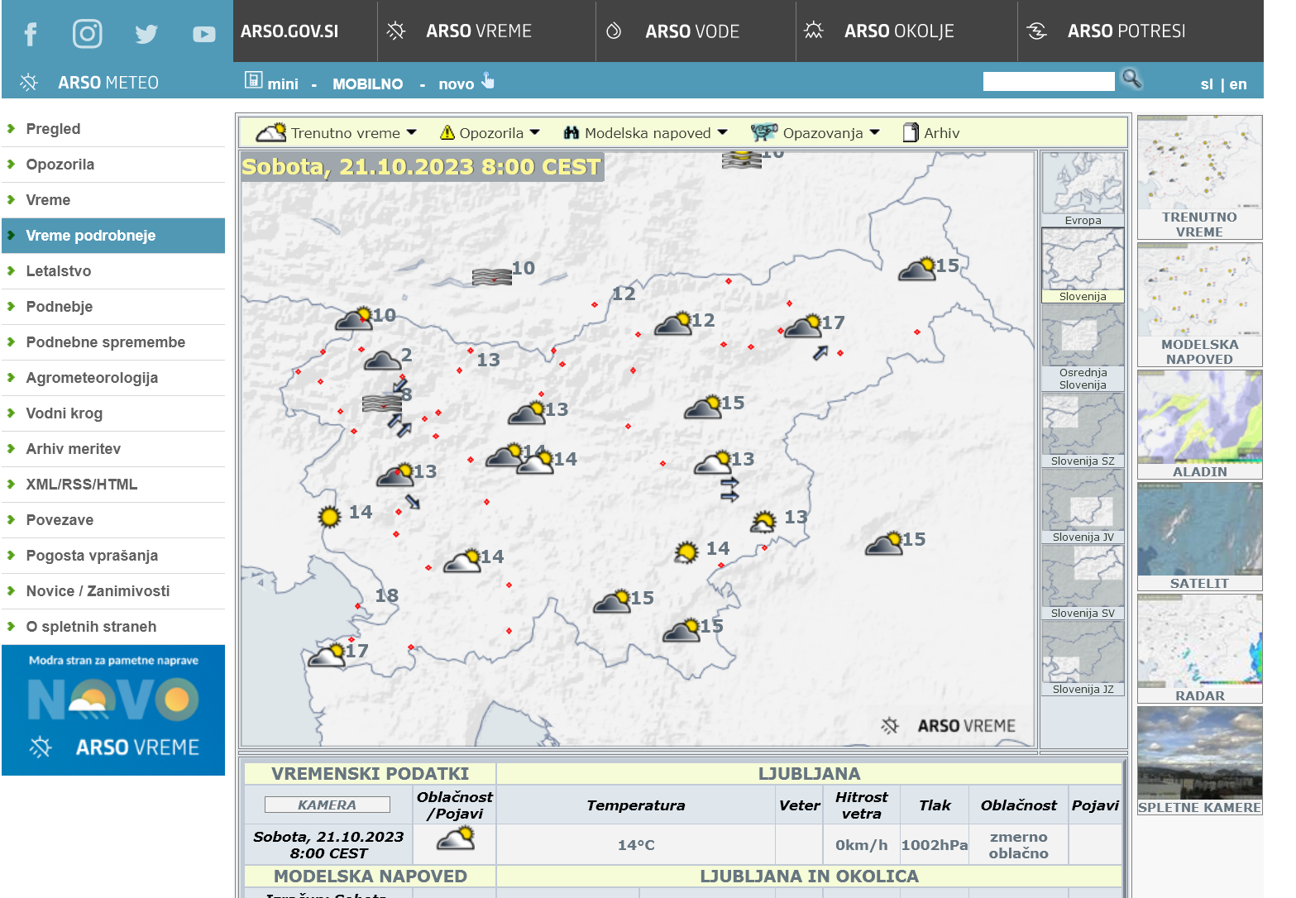Open Letalstvo in the sidebar

(113, 271)
